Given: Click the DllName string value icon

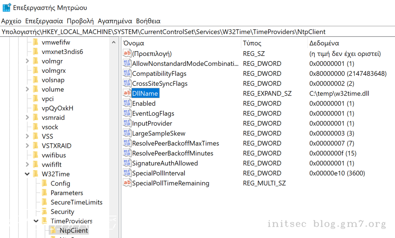Looking at the screenshot, I should point(127,93).
